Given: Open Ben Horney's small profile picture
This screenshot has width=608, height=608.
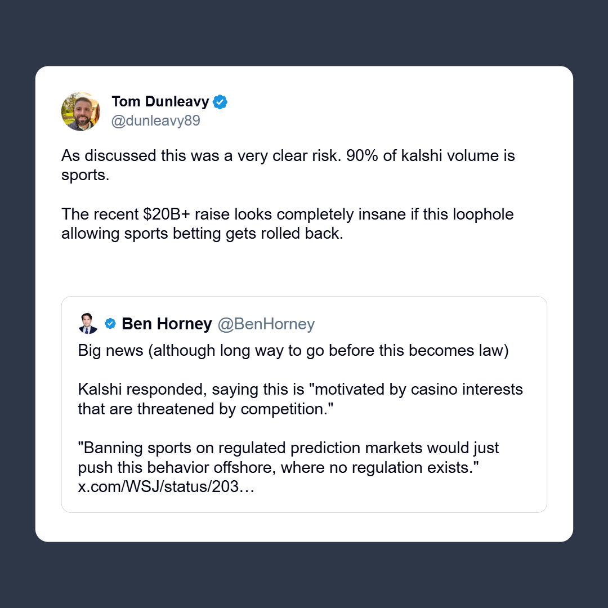Looking at the screenshot, I should coord(88,324).
